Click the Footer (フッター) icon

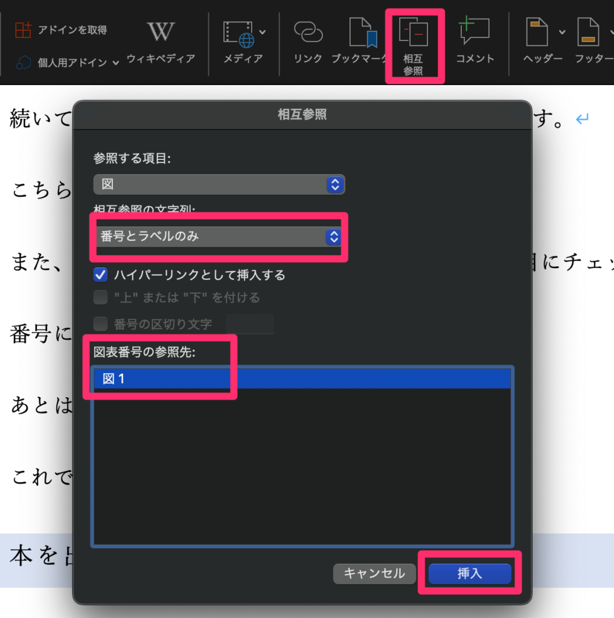pos(588,33)
